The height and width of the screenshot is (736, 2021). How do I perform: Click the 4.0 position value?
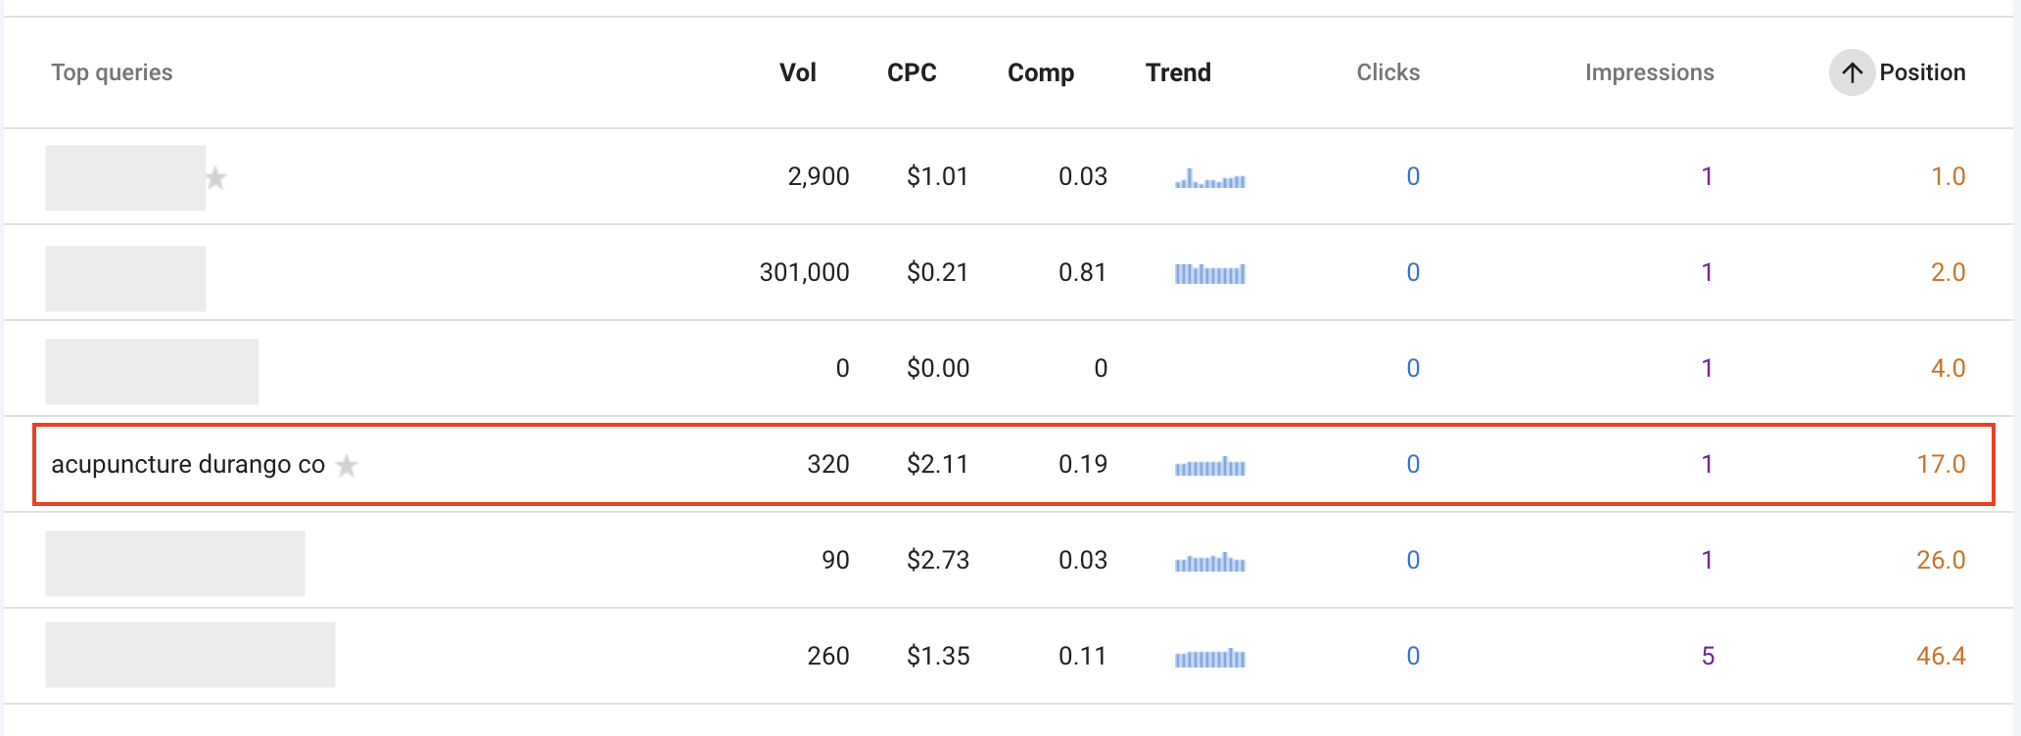(1948, 368)
